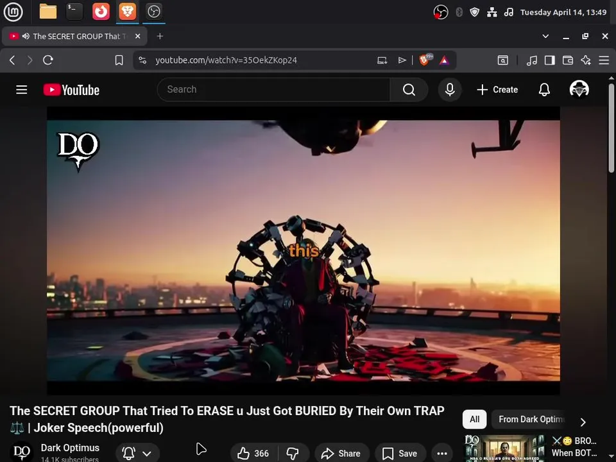Screen dimensions: 616x462
Task: Go to YouTube home via logo
Action: 71,90
